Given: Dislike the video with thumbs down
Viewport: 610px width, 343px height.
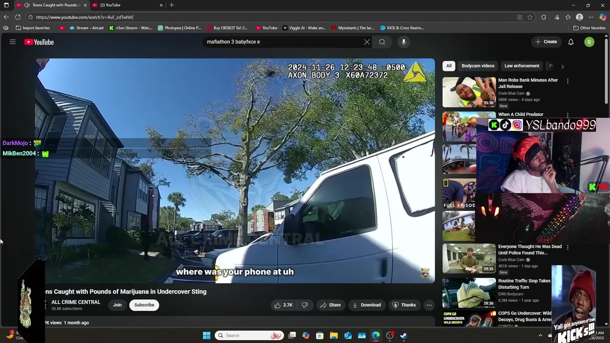Looking at the screenshot, I should pos(305,305).
